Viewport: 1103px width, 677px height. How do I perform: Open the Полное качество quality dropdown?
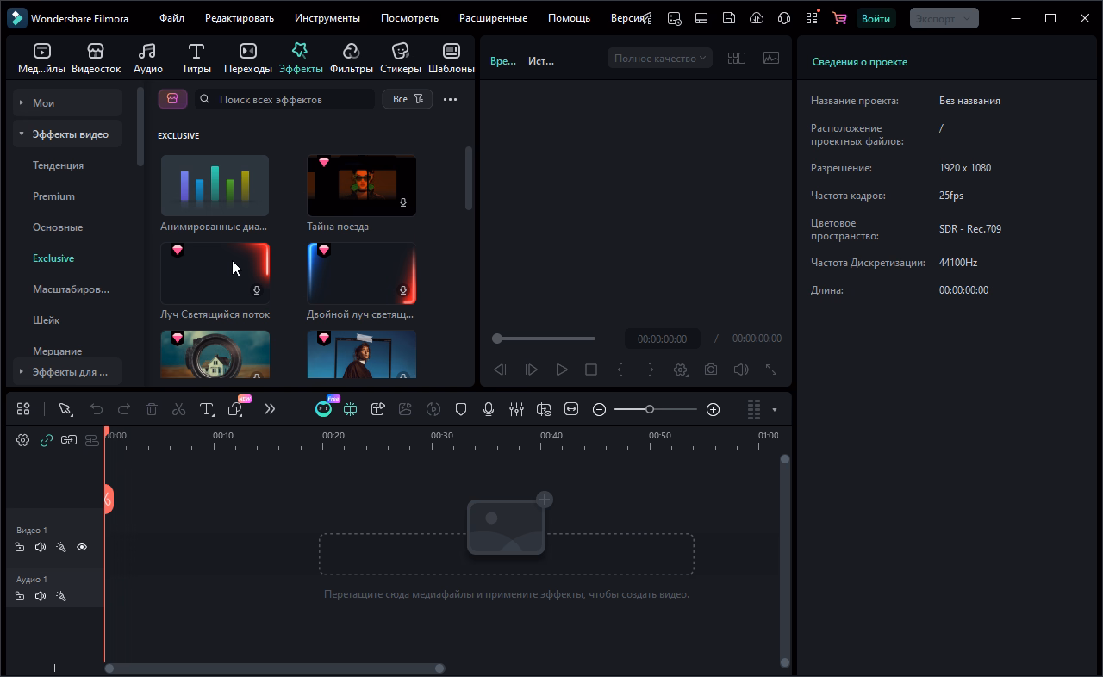click(x=659, y=58)
